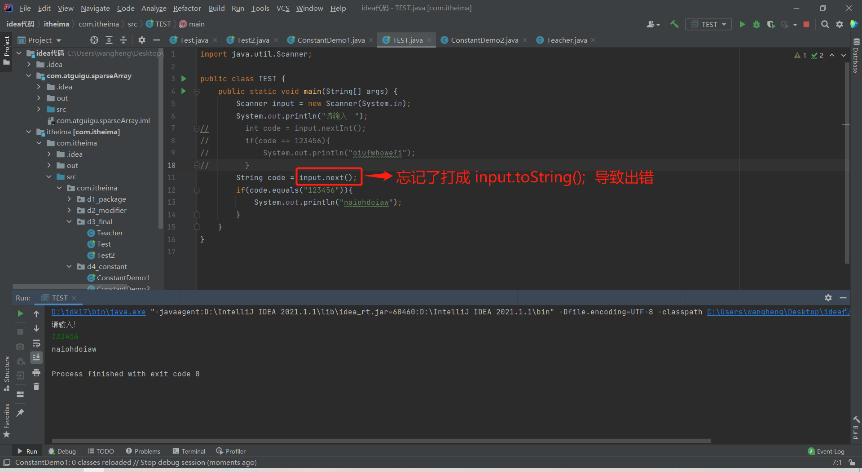Toggle the Project tool window via the left stripe
Viewport: 862px width, 472px height.
[6, 50]
